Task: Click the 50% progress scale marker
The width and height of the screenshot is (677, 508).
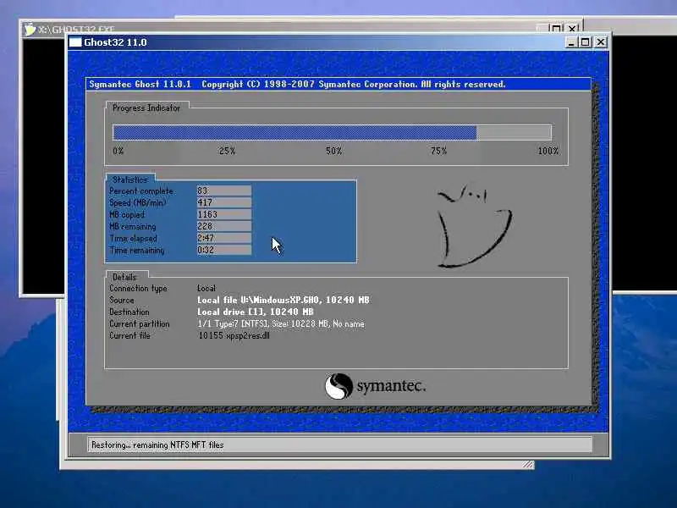Action: (333, 151)
